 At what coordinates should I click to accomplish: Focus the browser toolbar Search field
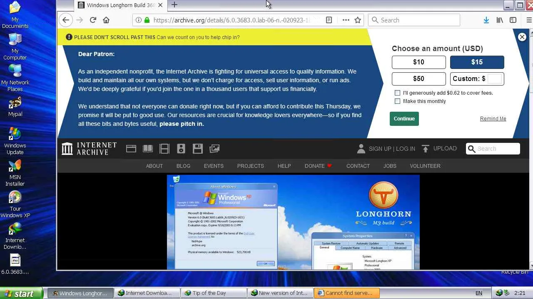click(414, 20)
